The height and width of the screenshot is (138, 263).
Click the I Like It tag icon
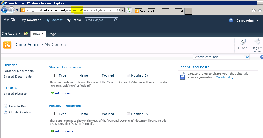pos(242,42)
